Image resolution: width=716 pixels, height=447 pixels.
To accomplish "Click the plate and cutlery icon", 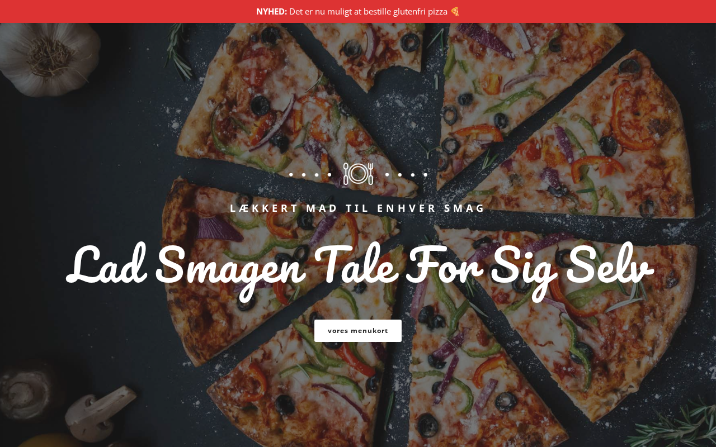I will click(358, 174).
